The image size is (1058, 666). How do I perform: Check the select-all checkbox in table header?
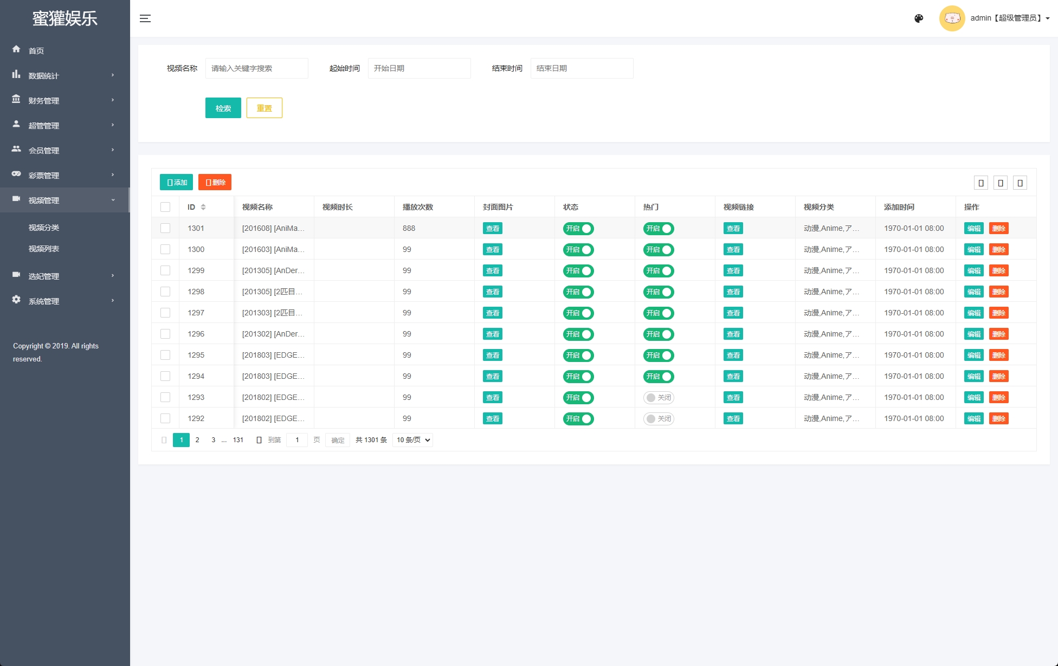[165, 207]
